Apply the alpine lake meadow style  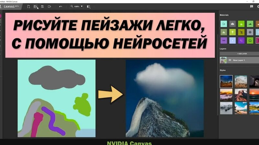[x=254, y=108]
